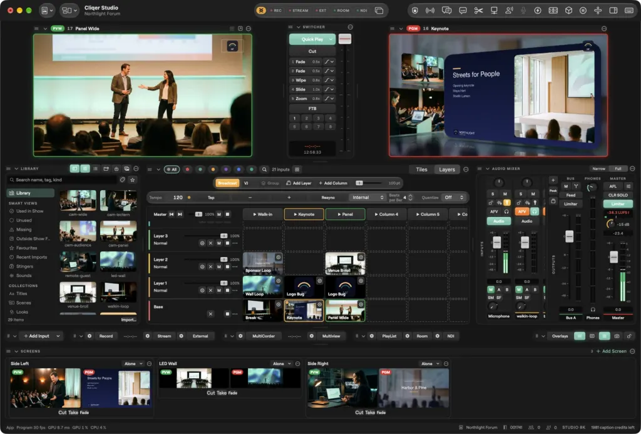The width and height of the screenshot is (641, 434).
Task: Mute Layer 2 with its M button
Action: 219,266
